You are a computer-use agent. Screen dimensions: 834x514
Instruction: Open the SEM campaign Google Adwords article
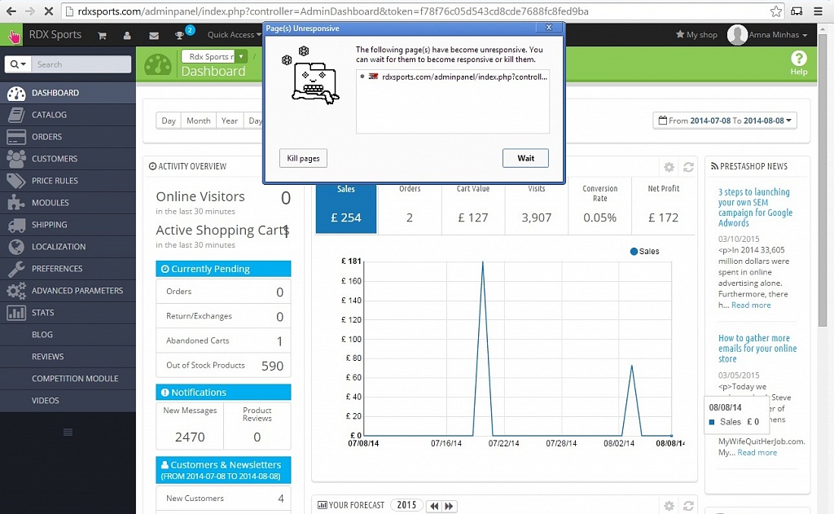[755, 208]
